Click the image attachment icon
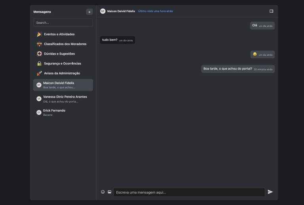Image resolution: width=304 pixels, height=205 pixels. (110, 192)
